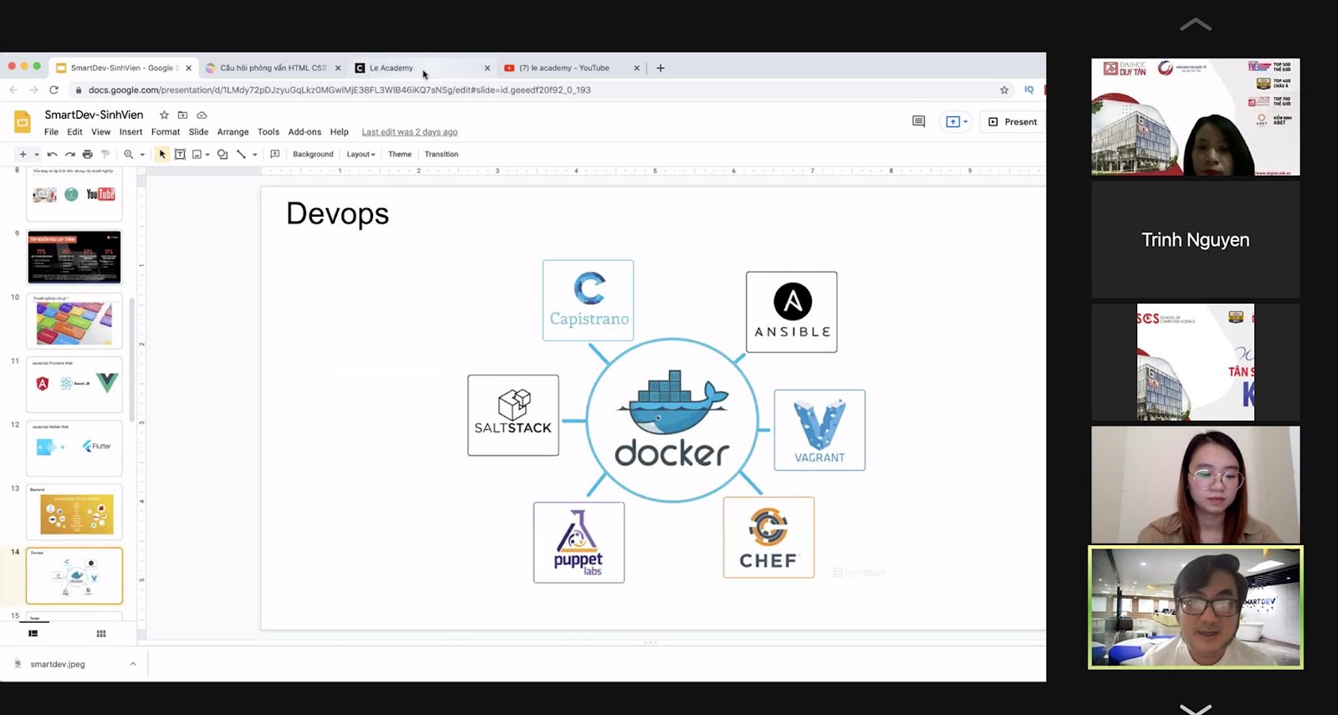Open the Arrange menu
This screenshot has width=1338, height=715.
pyautogui.click(x=232, y=132)
